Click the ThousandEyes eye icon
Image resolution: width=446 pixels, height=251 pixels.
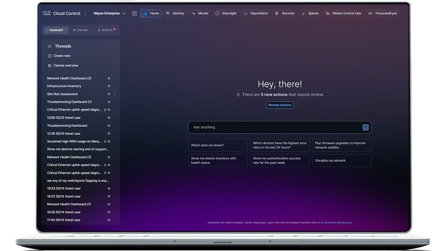[x=370, y=13]
